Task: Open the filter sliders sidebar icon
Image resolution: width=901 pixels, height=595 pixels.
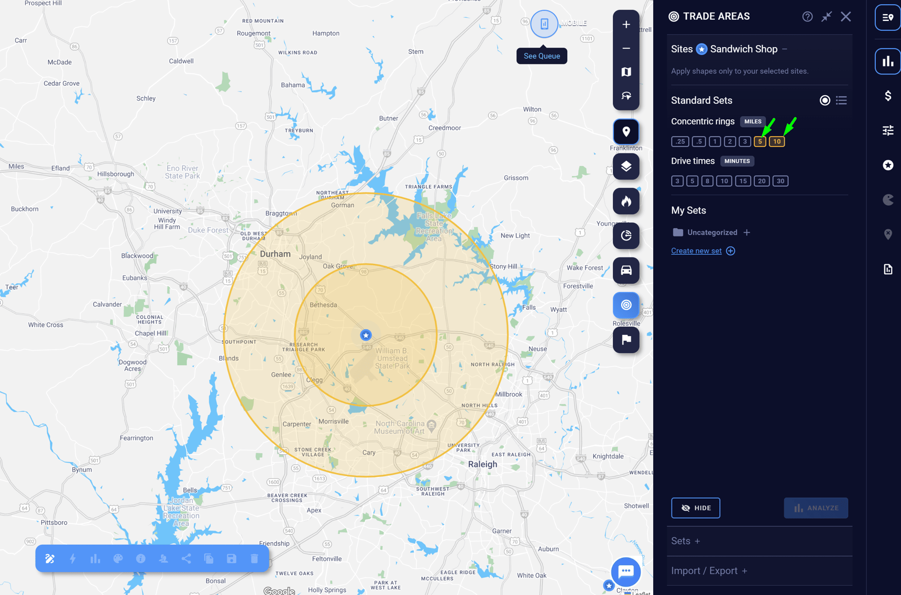Action: click(x=888, y=130)
